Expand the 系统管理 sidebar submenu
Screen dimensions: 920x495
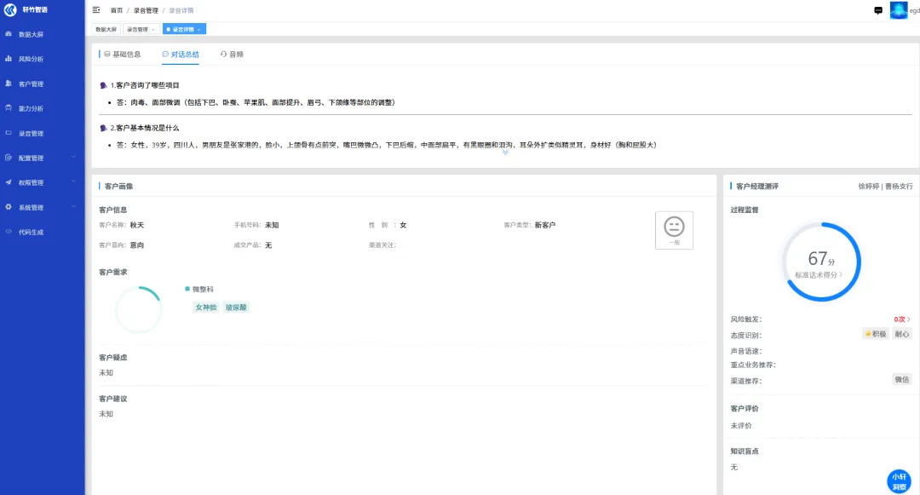click(x=41, y=207)
